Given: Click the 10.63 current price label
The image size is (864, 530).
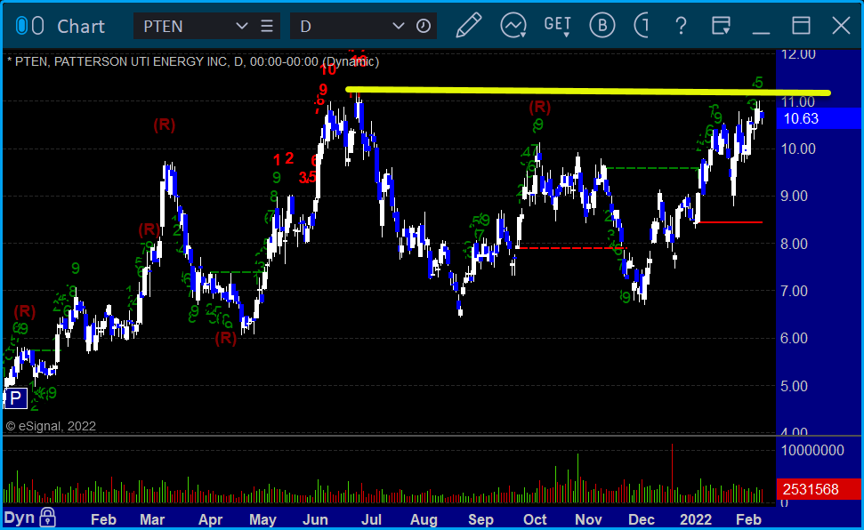Looking at the screenshot, I should coord(818,118).
